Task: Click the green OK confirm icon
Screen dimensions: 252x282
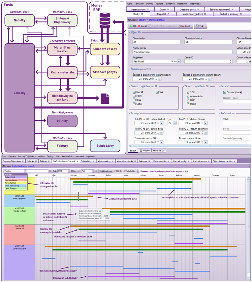Action: pyautogui.click(x=131, y=26)
